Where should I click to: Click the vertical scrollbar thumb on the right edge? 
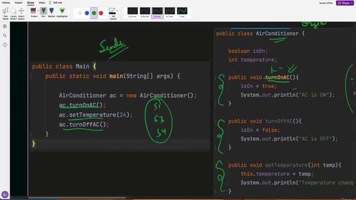coord(354,93)
